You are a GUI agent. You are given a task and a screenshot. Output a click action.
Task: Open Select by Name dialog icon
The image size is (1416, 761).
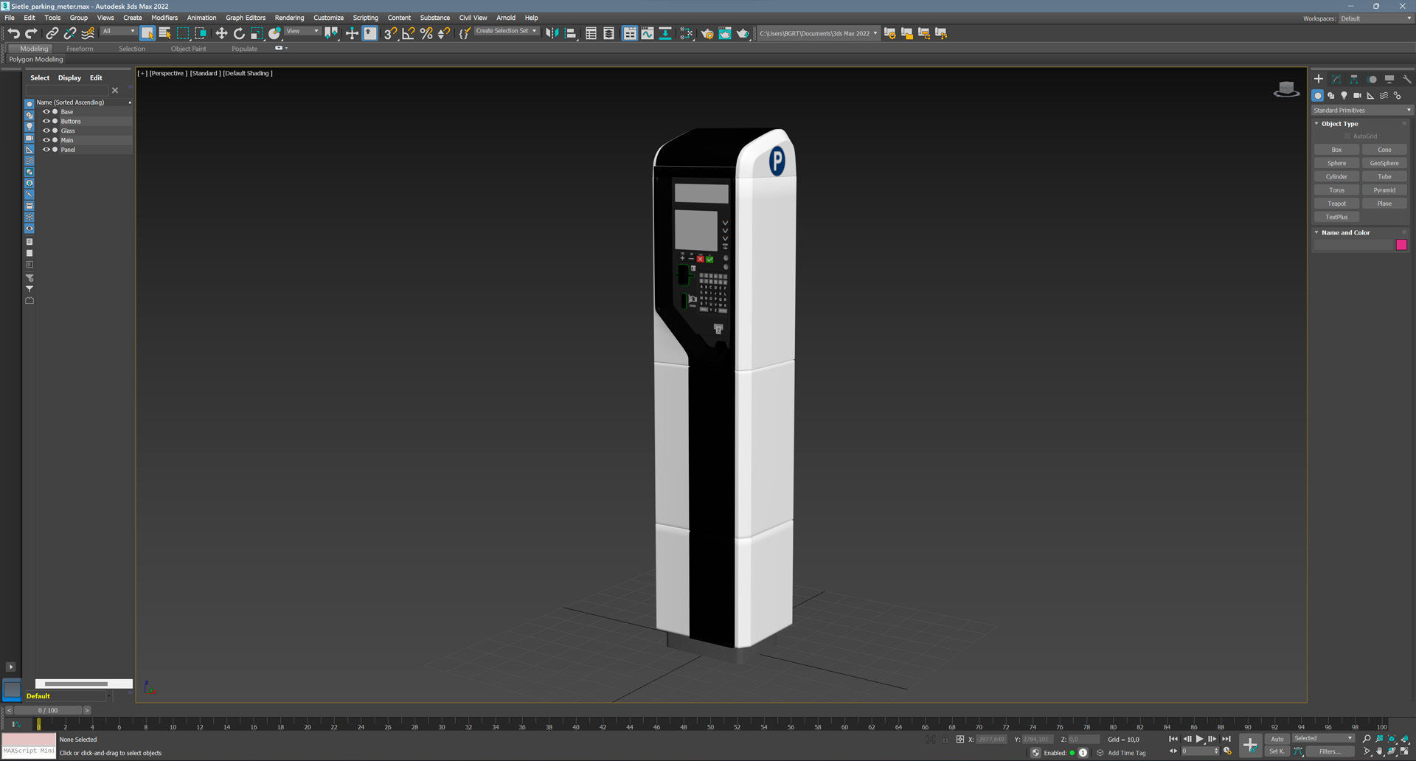pyautogui.click(x=165, y=33)
